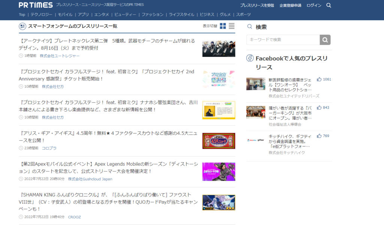
Task: Click the 2022年7月22日 20時00分 timestamp
Action: (44, 179)
